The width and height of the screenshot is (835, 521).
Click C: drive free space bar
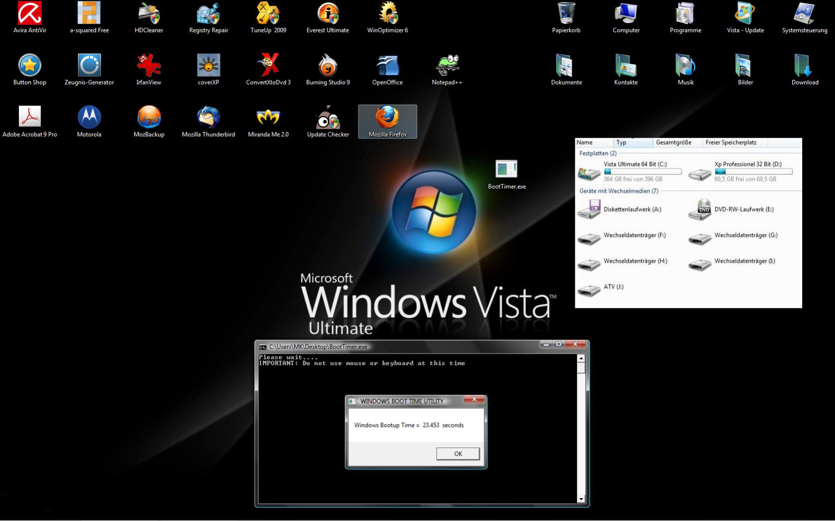click(x=643, y=171)
